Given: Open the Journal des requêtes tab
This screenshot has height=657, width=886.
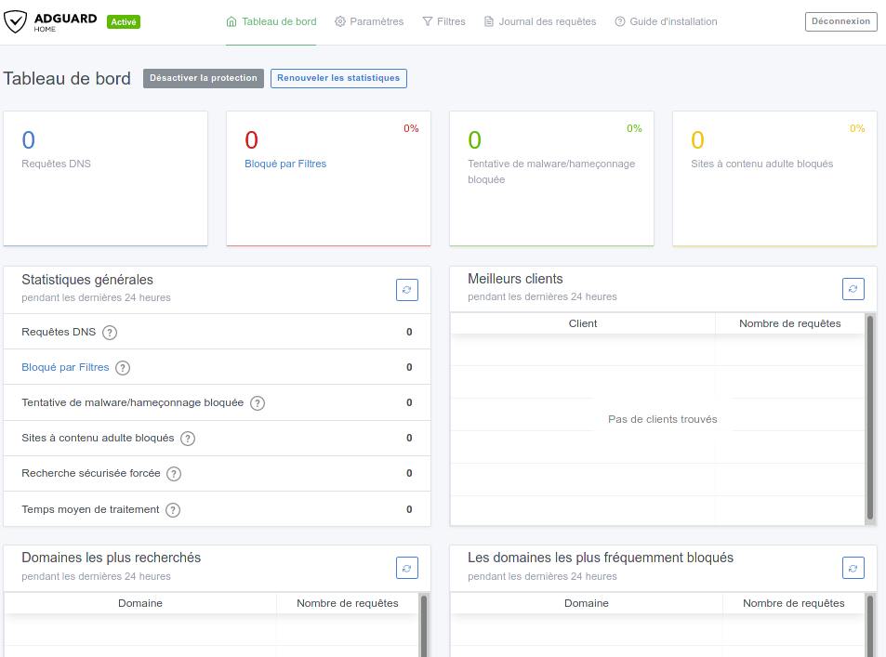Looking at the screenshot, I should (x=540, y=21).
